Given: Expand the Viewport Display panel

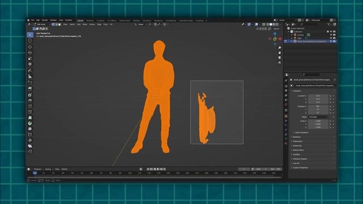Looking at the screenshot, I should (x=299, y=159).
